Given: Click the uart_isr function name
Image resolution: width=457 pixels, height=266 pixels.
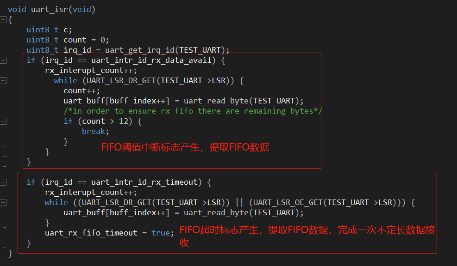Looking at the screenshot, I should pyautogui.click(x=49, y=10).
